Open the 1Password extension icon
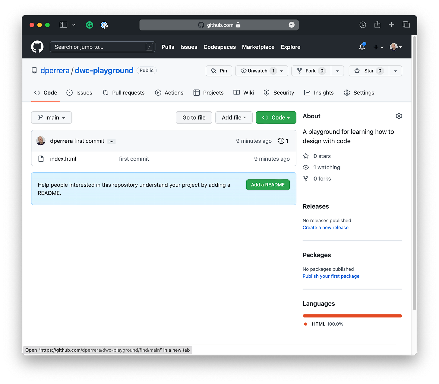Image resolution: width=439 pixels, height=384 pixels. pos(104,25)
